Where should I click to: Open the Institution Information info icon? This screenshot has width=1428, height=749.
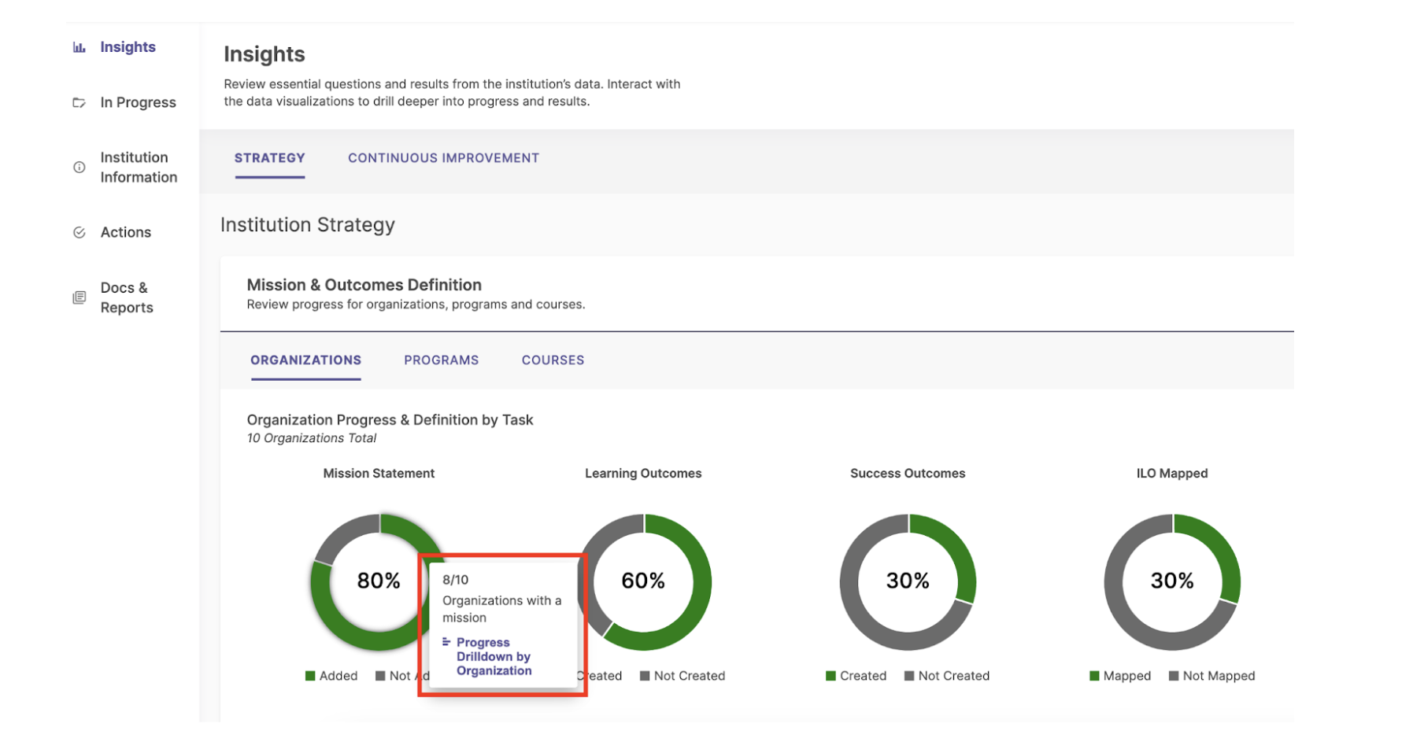(x=79, y=167)
